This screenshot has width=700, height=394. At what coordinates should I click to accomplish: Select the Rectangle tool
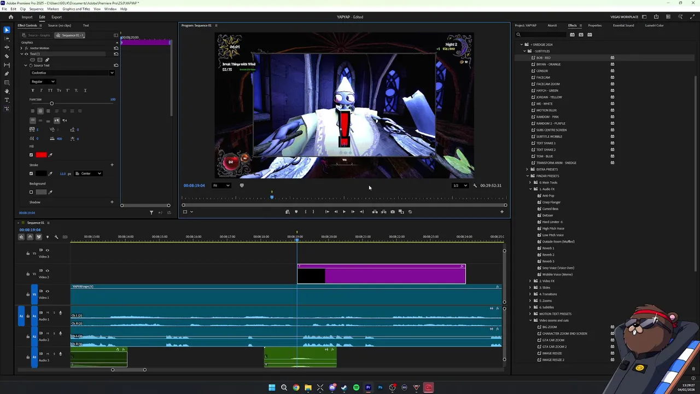(x=7, y=82)
